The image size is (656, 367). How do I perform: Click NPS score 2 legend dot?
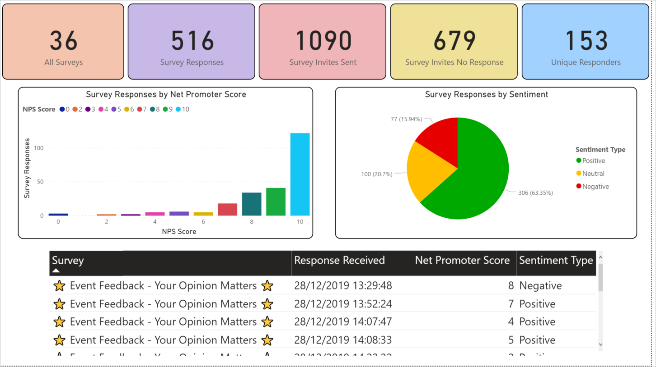click(x=75, y=109)
